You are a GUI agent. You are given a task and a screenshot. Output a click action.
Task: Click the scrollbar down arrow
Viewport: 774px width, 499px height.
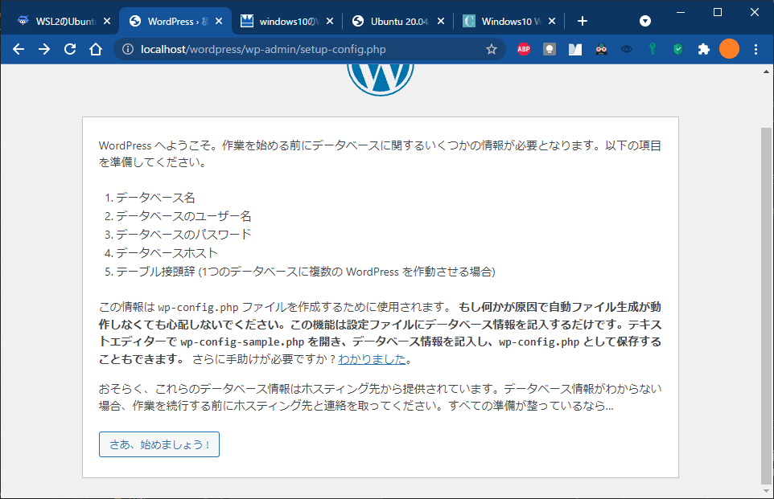point(766,491)
